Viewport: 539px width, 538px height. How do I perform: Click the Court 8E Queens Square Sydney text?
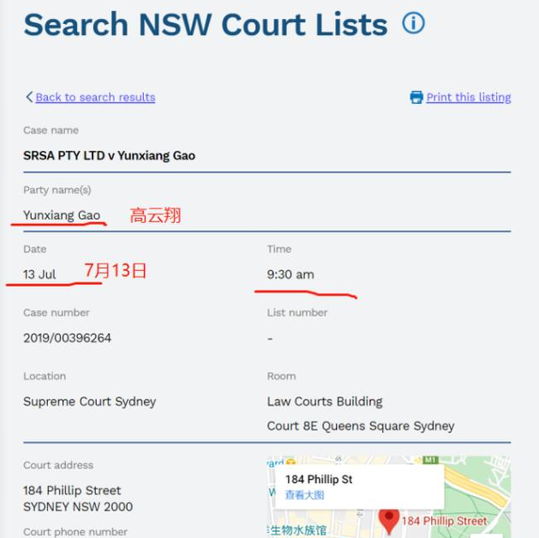coord(361,426)
